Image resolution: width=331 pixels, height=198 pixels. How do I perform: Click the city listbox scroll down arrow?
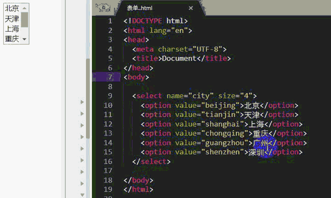click(24, 39)
